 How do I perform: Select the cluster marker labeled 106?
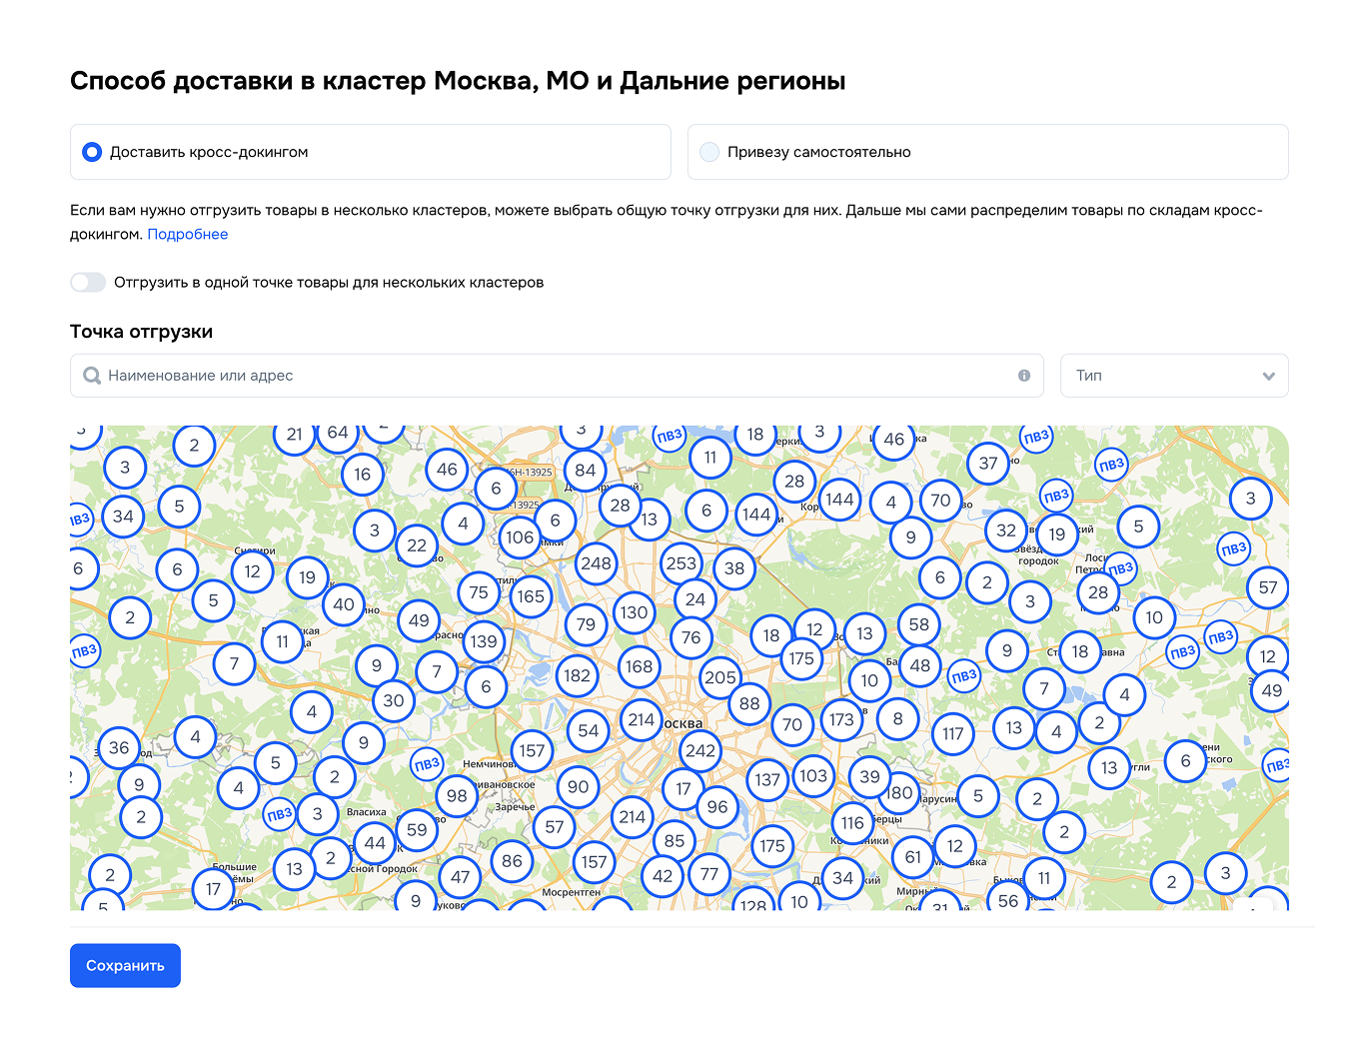(520, 537)
